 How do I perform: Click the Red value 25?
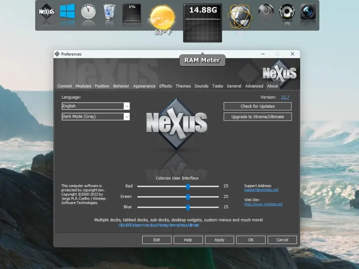point(226,186)
